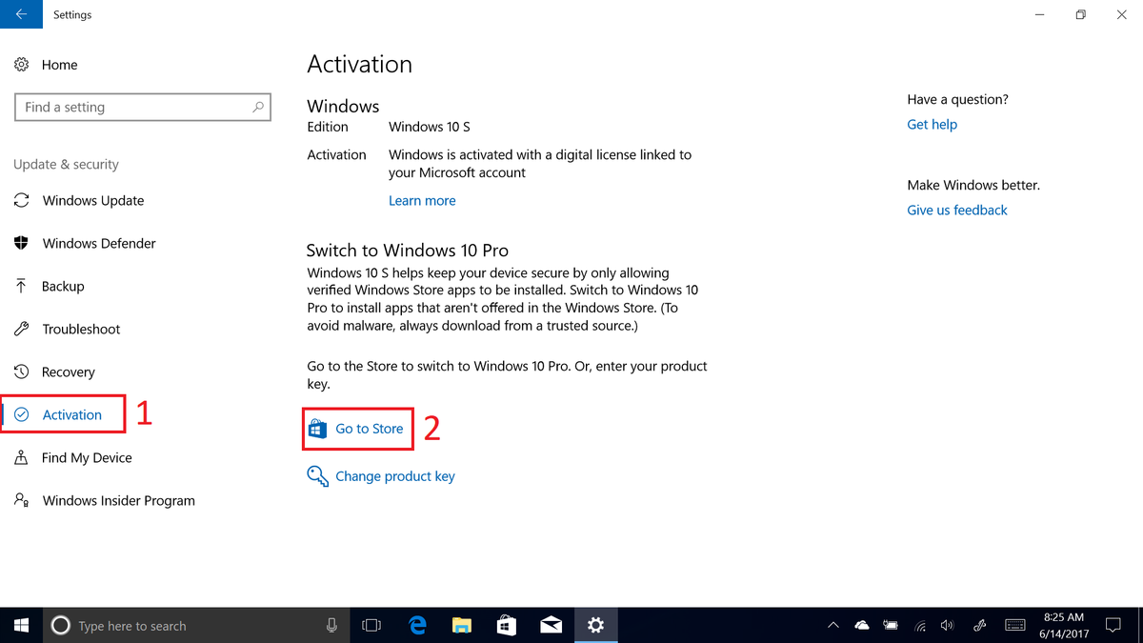Click inside the Find a setting field
1143x643 pixels.
(x=133, y=107)
